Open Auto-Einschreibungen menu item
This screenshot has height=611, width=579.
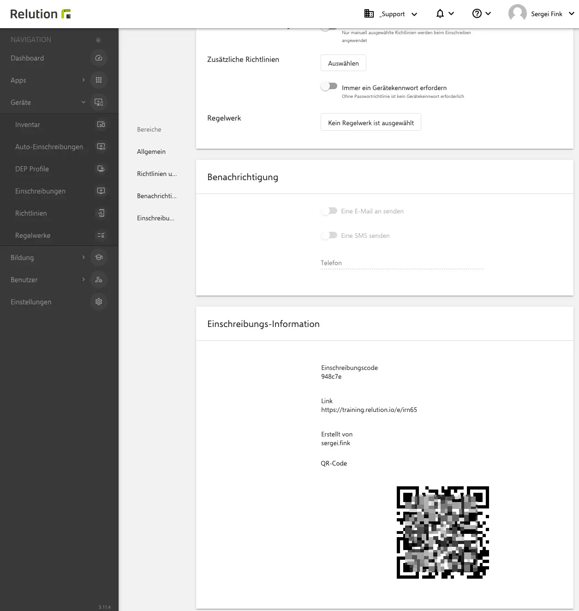click(49, 147)
